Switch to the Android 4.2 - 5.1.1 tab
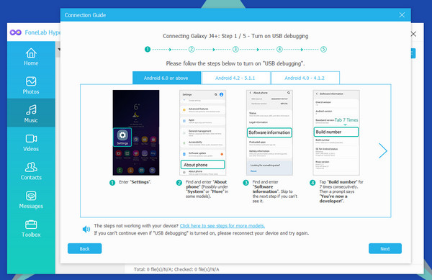432x280 pixels. tap(235, 78)
